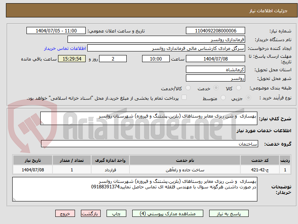Viewport: 298px width, 224px height.
Task: Click the کد خدمت column header
Action: (x=260, y=160)
